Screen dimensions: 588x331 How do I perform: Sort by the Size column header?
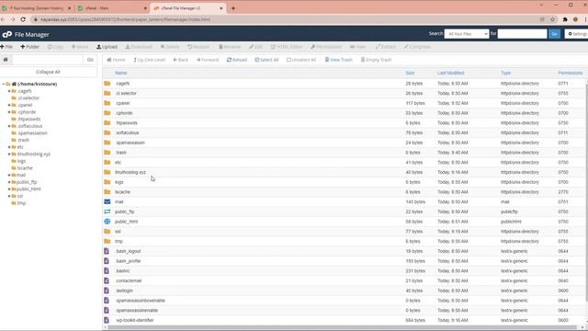[x=410, y=73]
